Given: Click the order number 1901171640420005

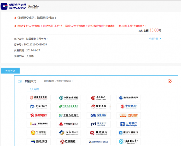Looking at the screenshot, I should (x=35, y=44).
